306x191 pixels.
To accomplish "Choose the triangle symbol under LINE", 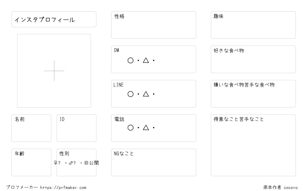I will pos(146,94).
